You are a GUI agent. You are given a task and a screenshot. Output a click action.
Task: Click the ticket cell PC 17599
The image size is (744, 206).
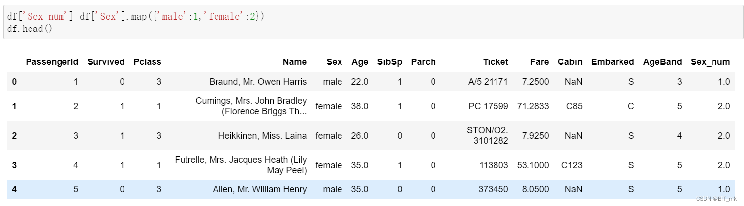(x=488, y=106)
